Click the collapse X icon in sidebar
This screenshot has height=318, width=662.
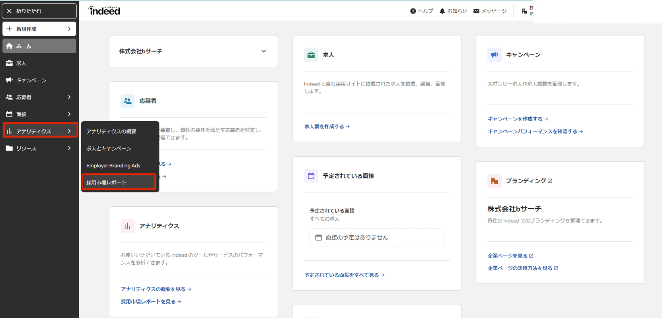[x=9, y=11]
